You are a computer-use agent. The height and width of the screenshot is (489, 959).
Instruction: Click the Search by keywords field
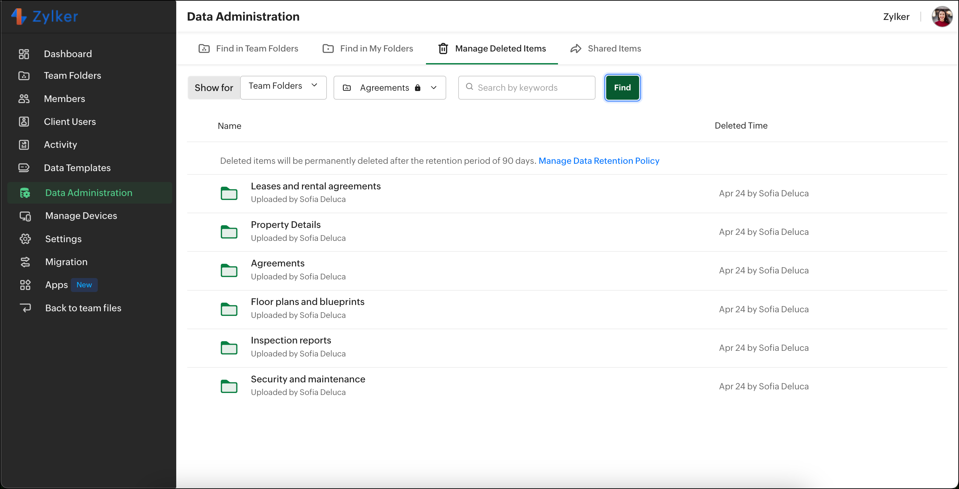(x=527, y=88)
